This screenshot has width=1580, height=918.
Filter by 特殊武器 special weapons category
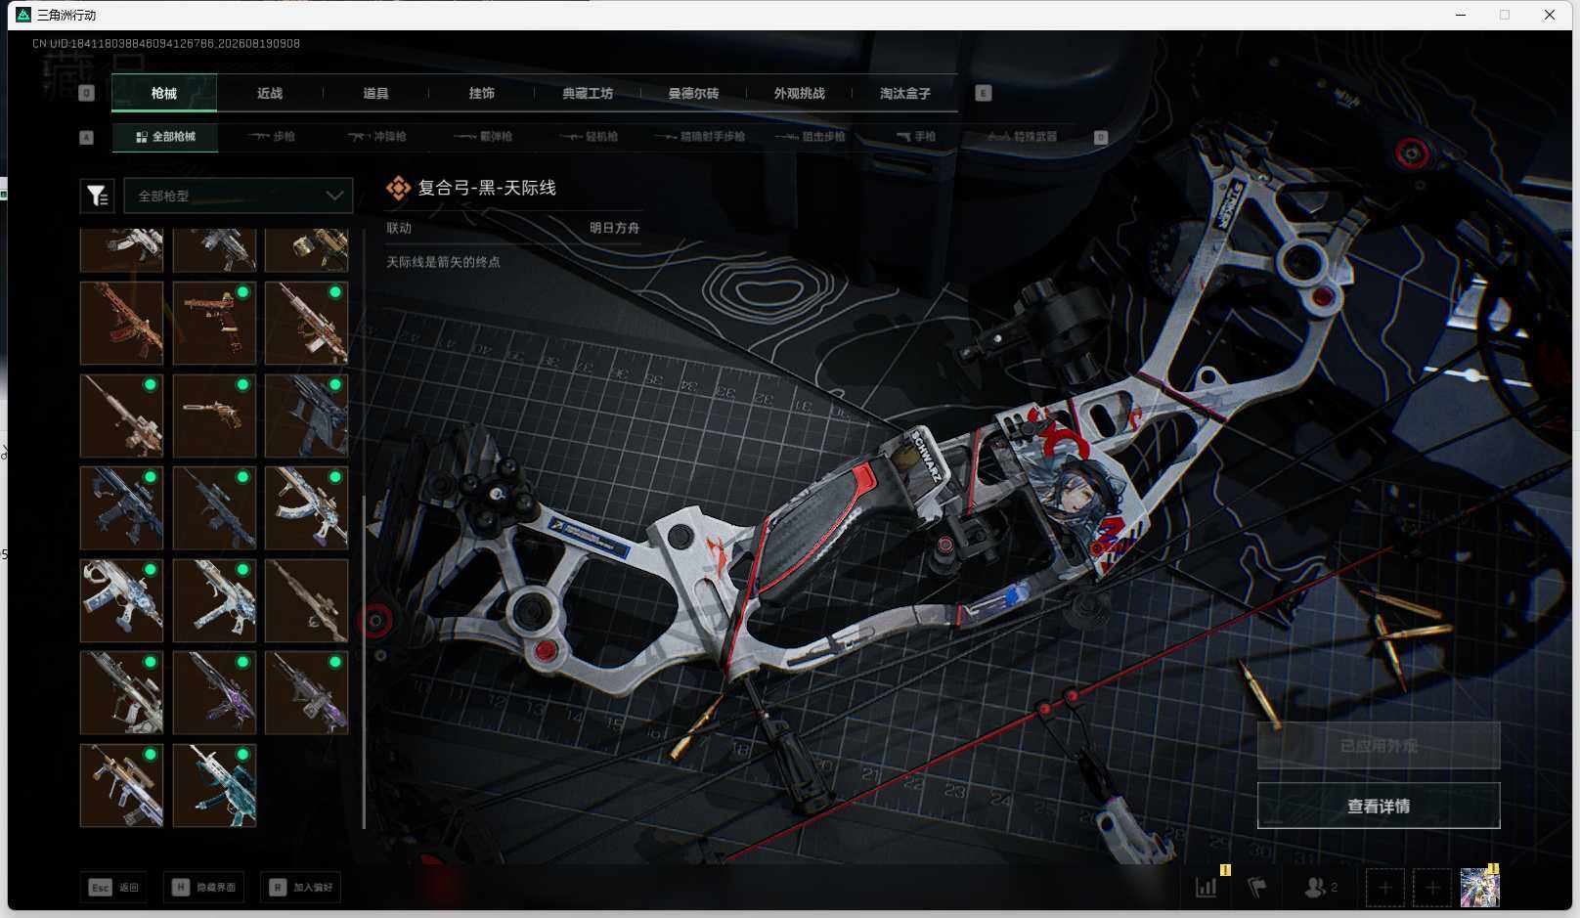point(1023,137)
